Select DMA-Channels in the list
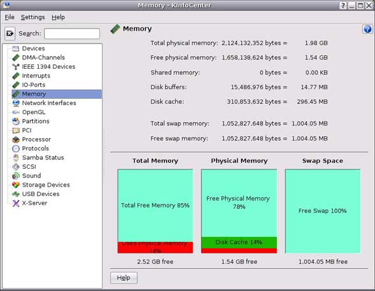 [x=43, y=58]
